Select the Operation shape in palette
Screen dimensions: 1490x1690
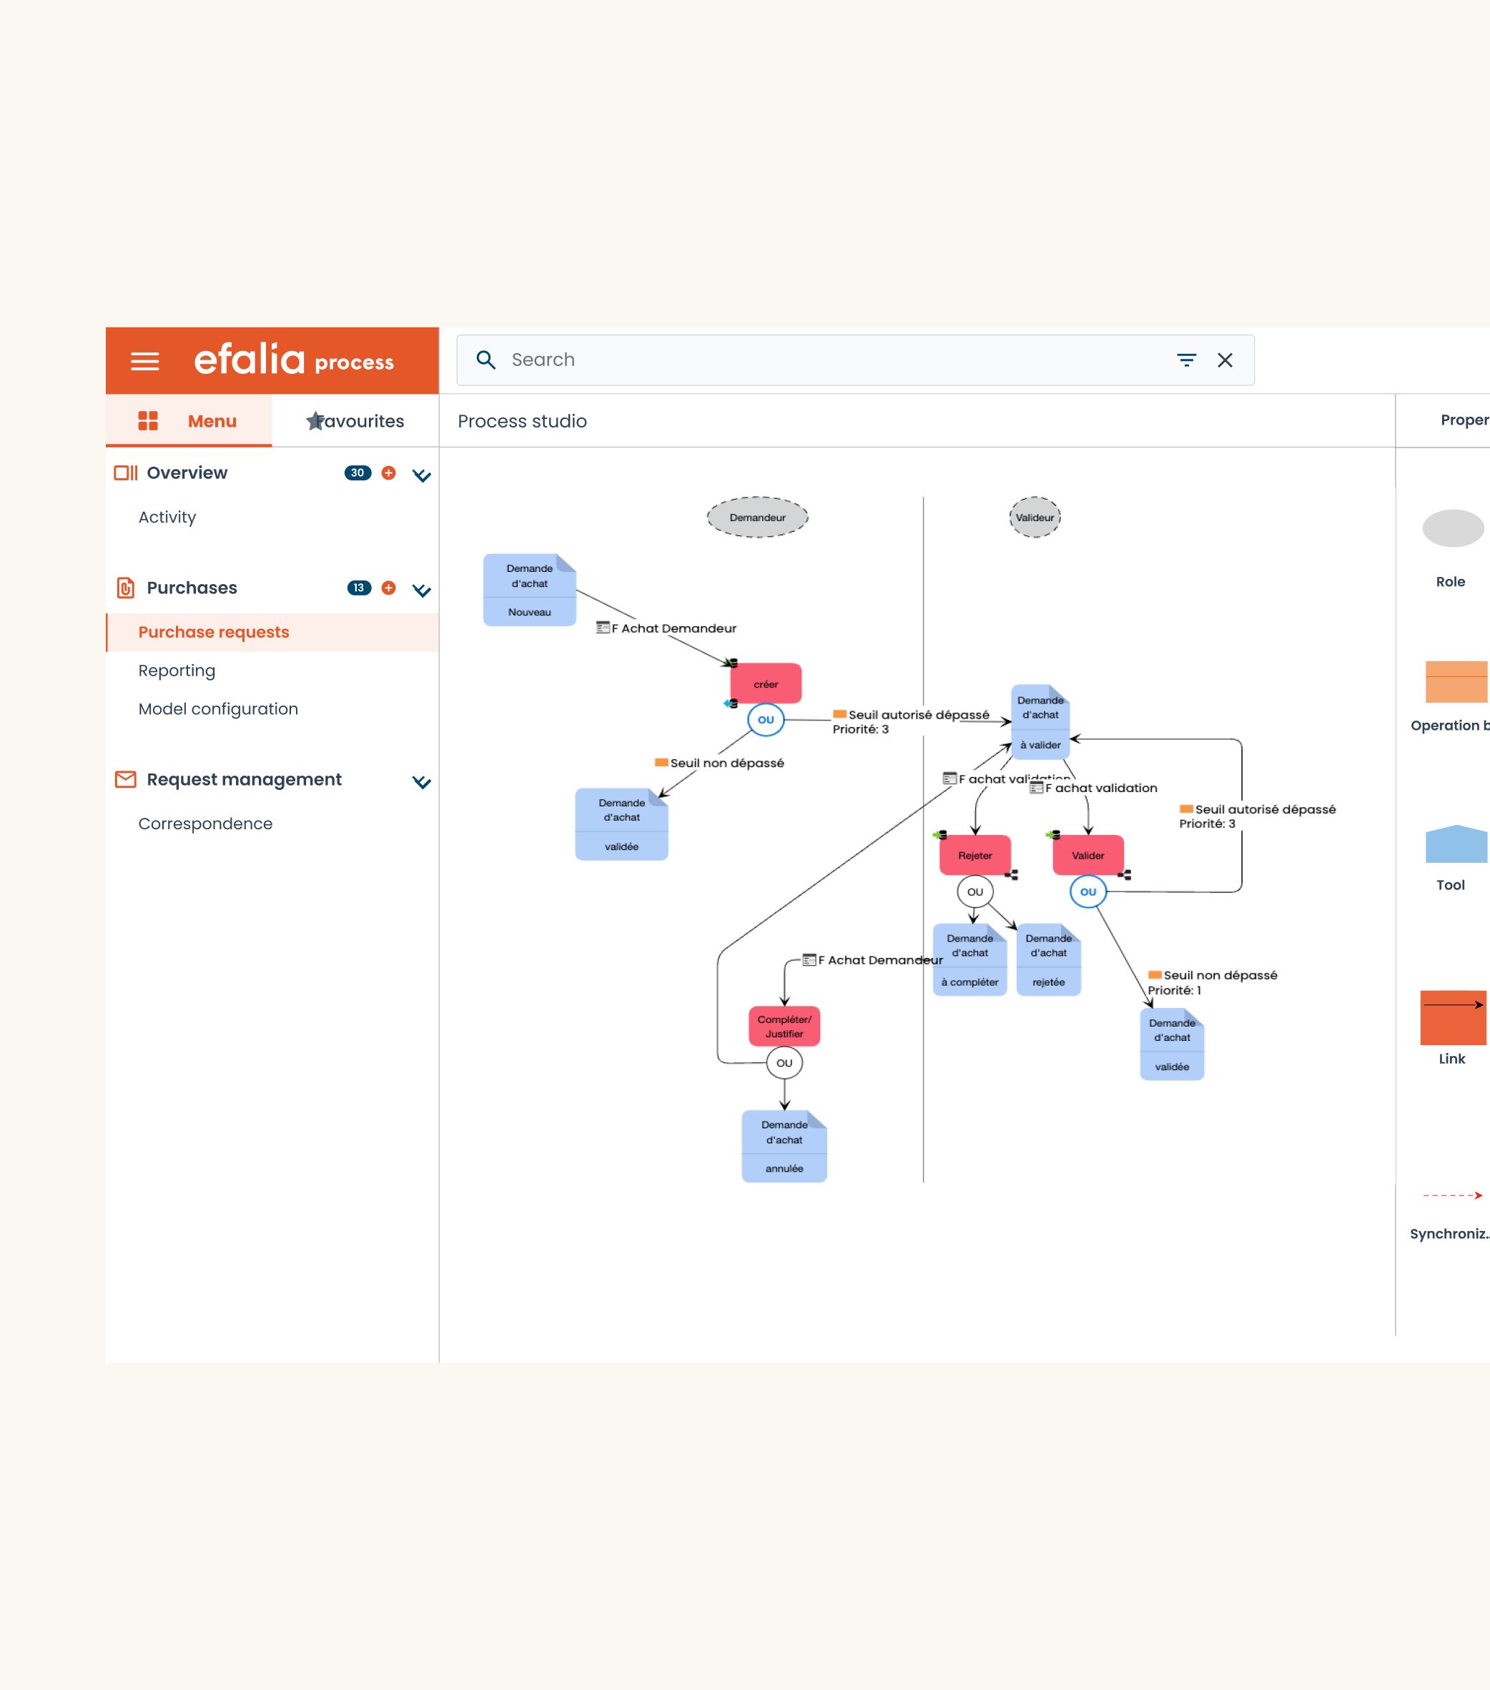pyautogui.click(x=1456, y=682)
